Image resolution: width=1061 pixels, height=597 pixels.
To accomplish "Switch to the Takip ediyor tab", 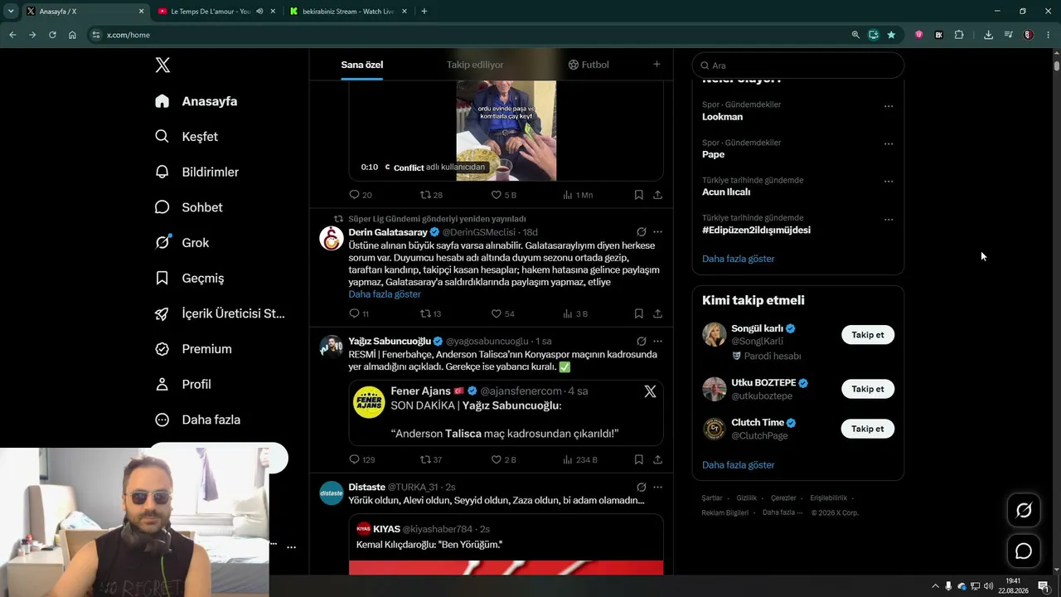I will tap(475, 65).
